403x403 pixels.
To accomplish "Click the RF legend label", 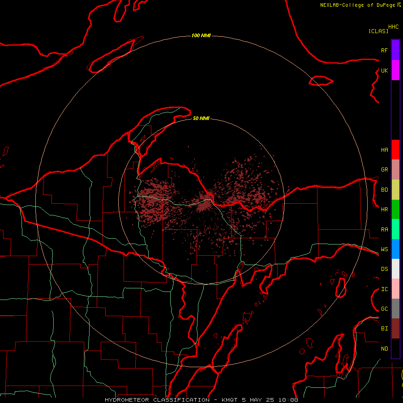I will [x=384, y=50].
